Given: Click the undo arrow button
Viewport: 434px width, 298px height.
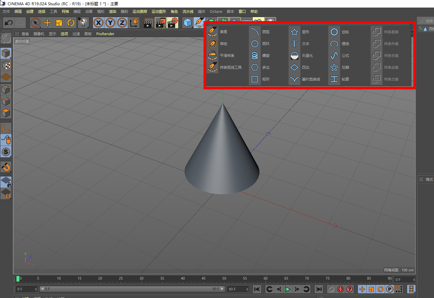Looking at the screenshot, I should 9,23.
